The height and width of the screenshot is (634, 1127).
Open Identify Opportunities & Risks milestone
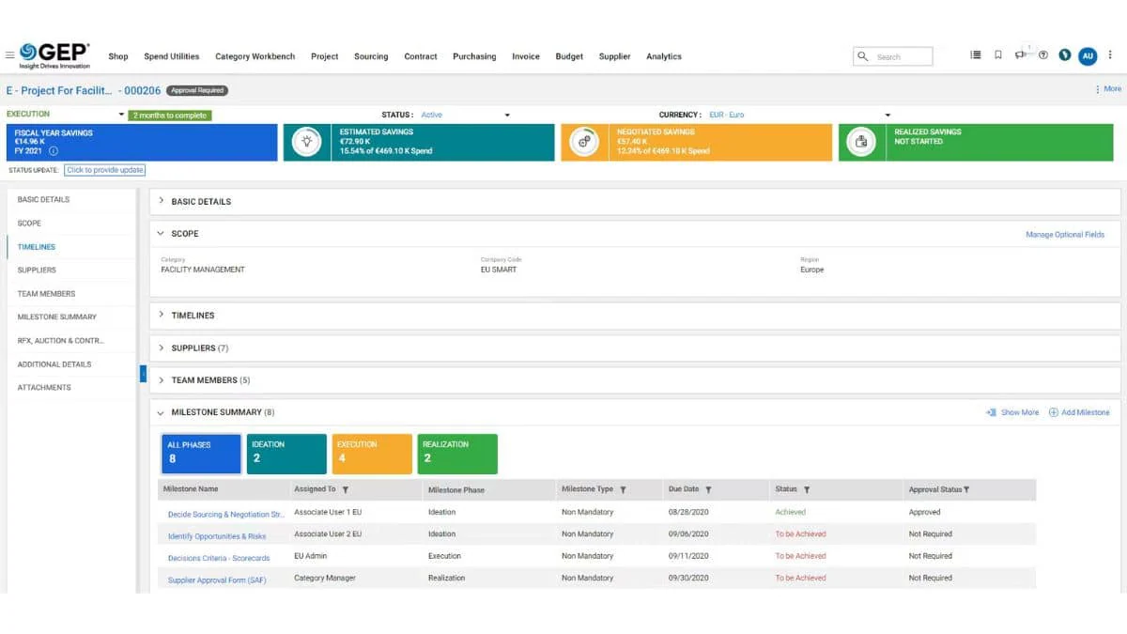217,536
